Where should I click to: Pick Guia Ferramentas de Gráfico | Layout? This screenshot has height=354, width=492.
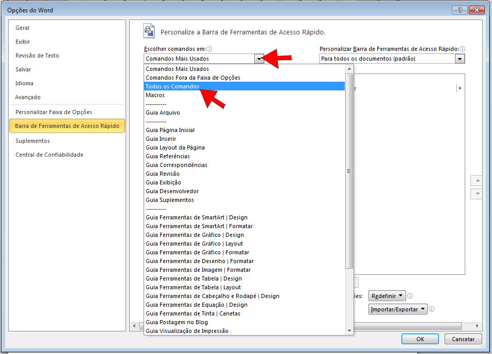[244, 244]
